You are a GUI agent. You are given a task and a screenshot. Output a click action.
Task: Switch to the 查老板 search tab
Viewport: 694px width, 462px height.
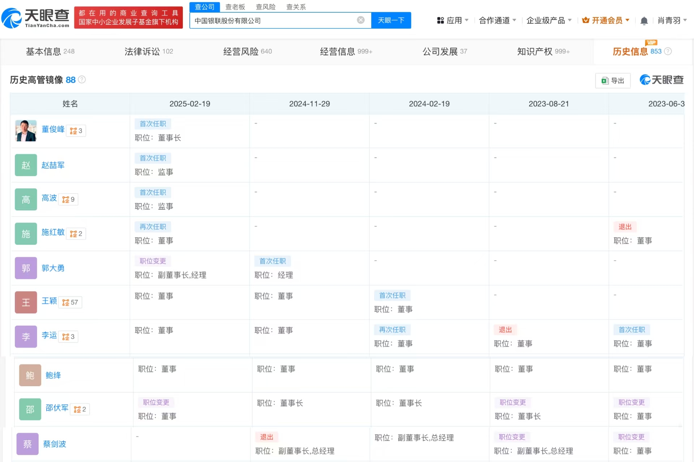pyautogui.click(x=235, y=7)
